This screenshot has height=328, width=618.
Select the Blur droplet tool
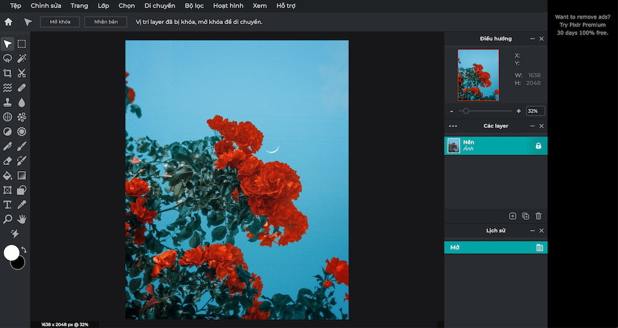[x=22, y=103]
